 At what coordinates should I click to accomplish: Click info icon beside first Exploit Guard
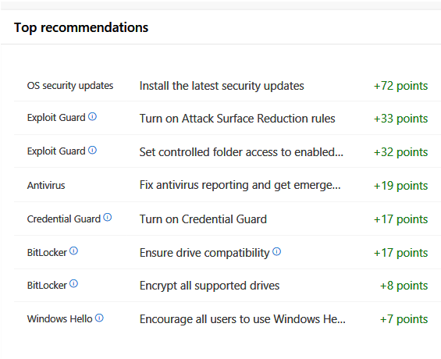[x=92, y=116]
